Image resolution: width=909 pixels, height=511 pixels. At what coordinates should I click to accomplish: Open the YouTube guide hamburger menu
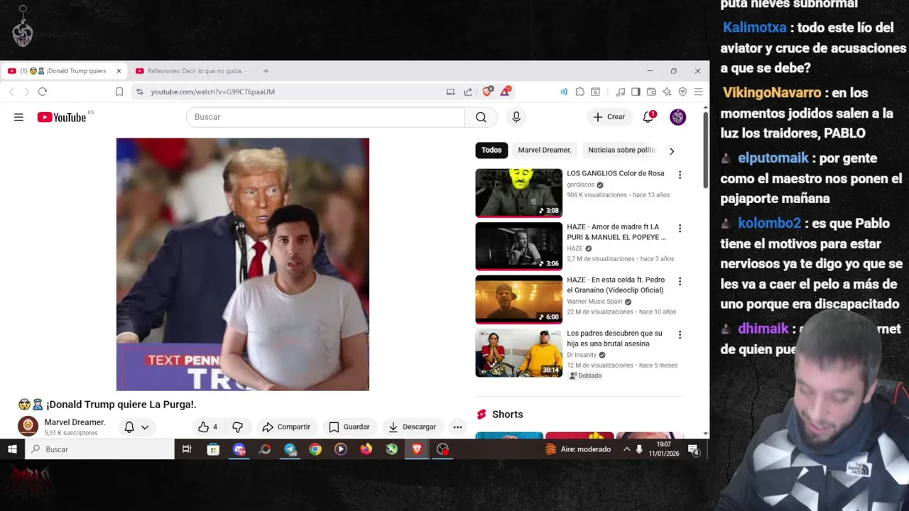[x=18, y=117]
